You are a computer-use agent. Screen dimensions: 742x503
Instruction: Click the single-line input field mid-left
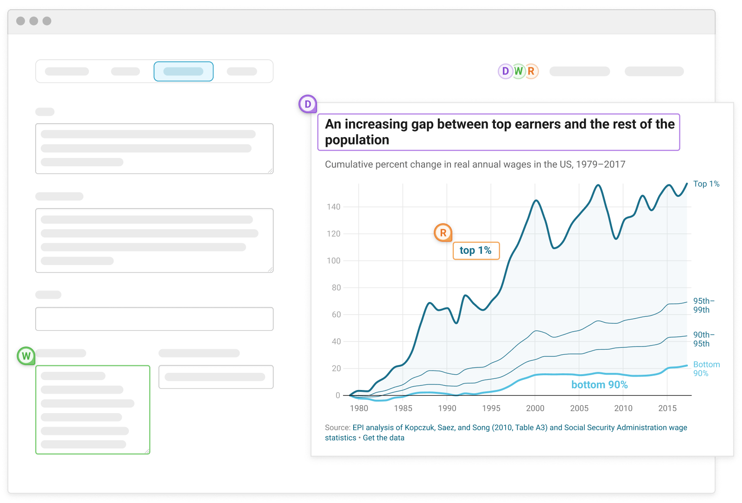pyautogui.click(x=154, y=319)
